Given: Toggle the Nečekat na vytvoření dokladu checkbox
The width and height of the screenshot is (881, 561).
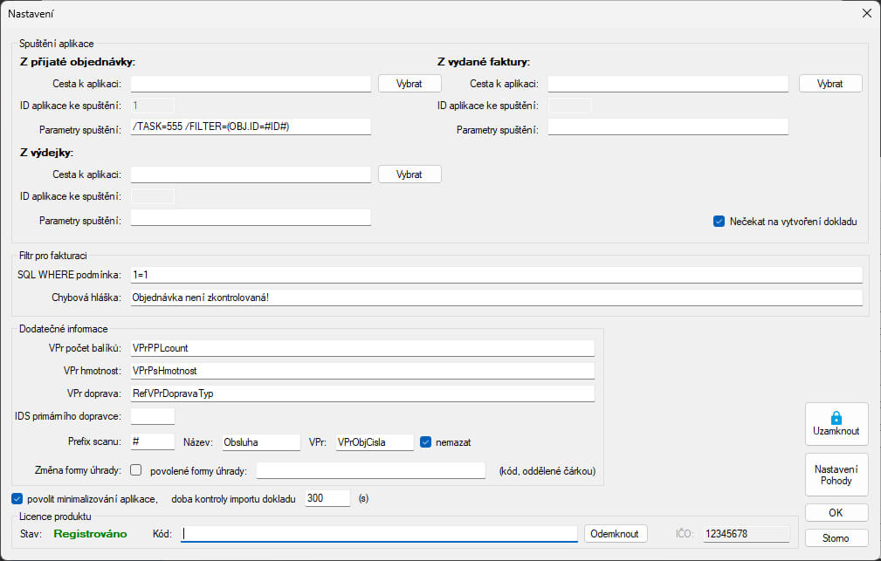Looking at the screenshot, I should pyautogui.click(x=719, y=222).
